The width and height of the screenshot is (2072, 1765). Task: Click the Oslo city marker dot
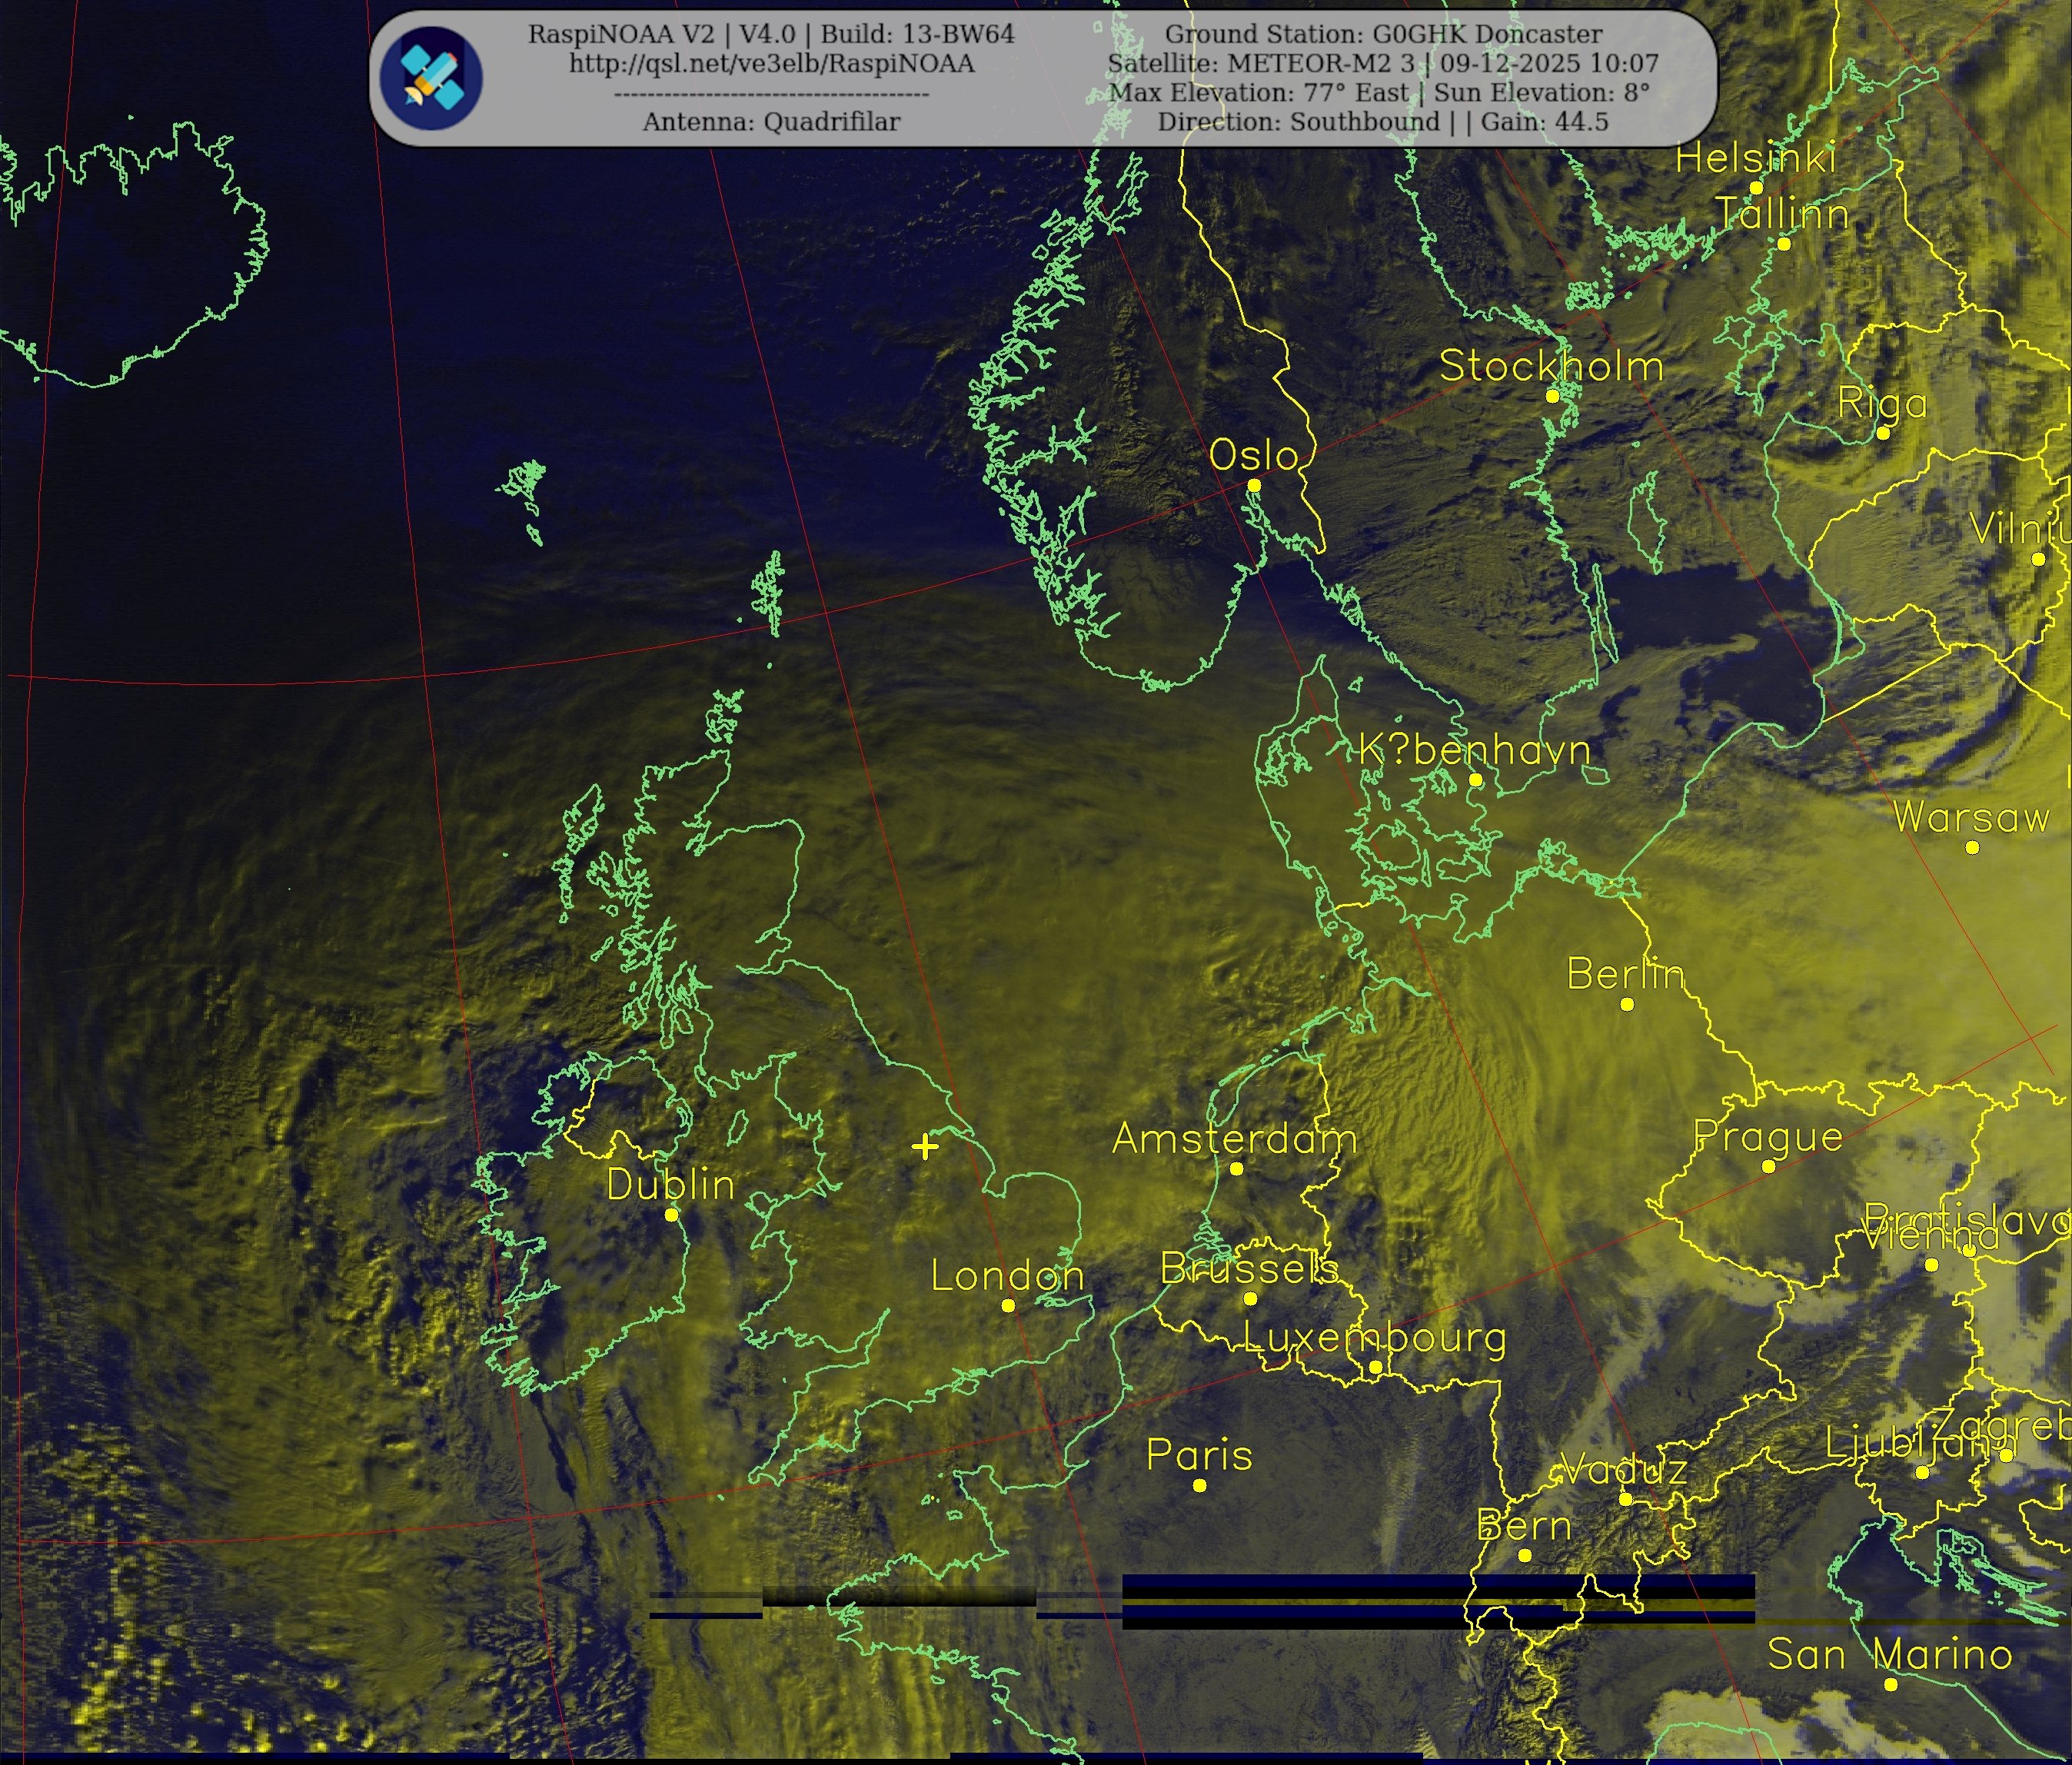click(x=1254, y=485)
